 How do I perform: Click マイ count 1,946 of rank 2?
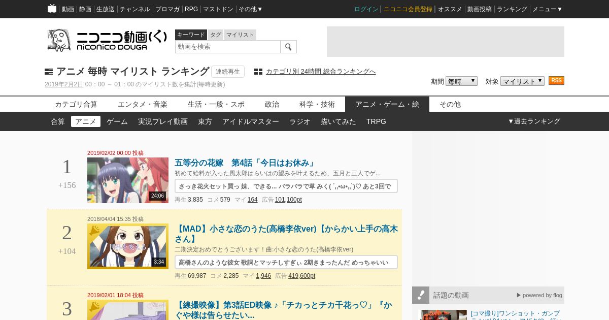click(x=263, y=276)
